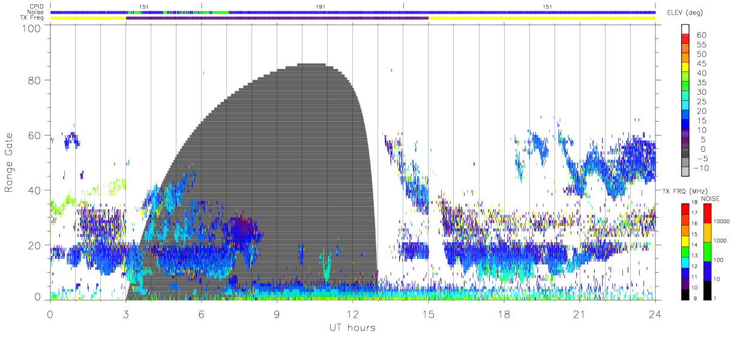Pick the dark gray segment of ELEV colorbar
Viewport: 737px width, 340px height.
coord(685,154)
